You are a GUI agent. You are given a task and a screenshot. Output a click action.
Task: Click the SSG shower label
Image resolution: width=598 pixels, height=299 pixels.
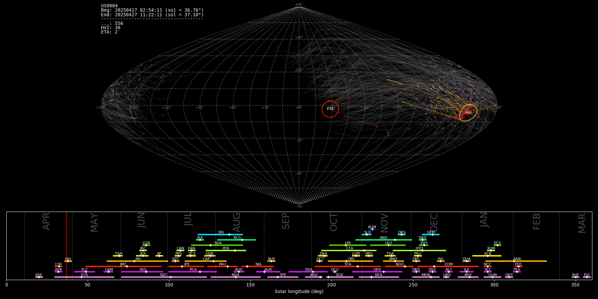click(143, 270)
